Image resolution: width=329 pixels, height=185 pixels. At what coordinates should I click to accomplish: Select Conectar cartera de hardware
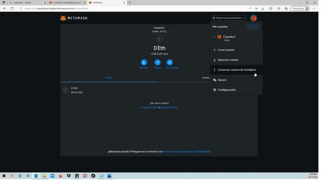[236, 70]
